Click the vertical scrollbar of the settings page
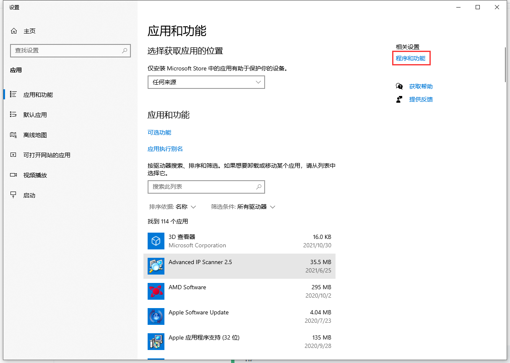 (506, 65)
